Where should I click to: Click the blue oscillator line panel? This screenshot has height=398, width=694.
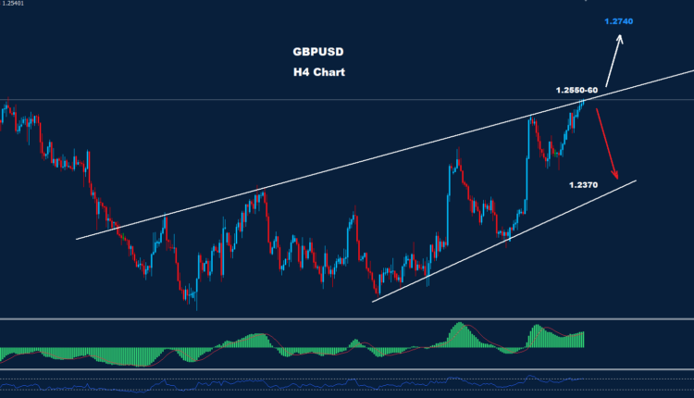(347, 383)
